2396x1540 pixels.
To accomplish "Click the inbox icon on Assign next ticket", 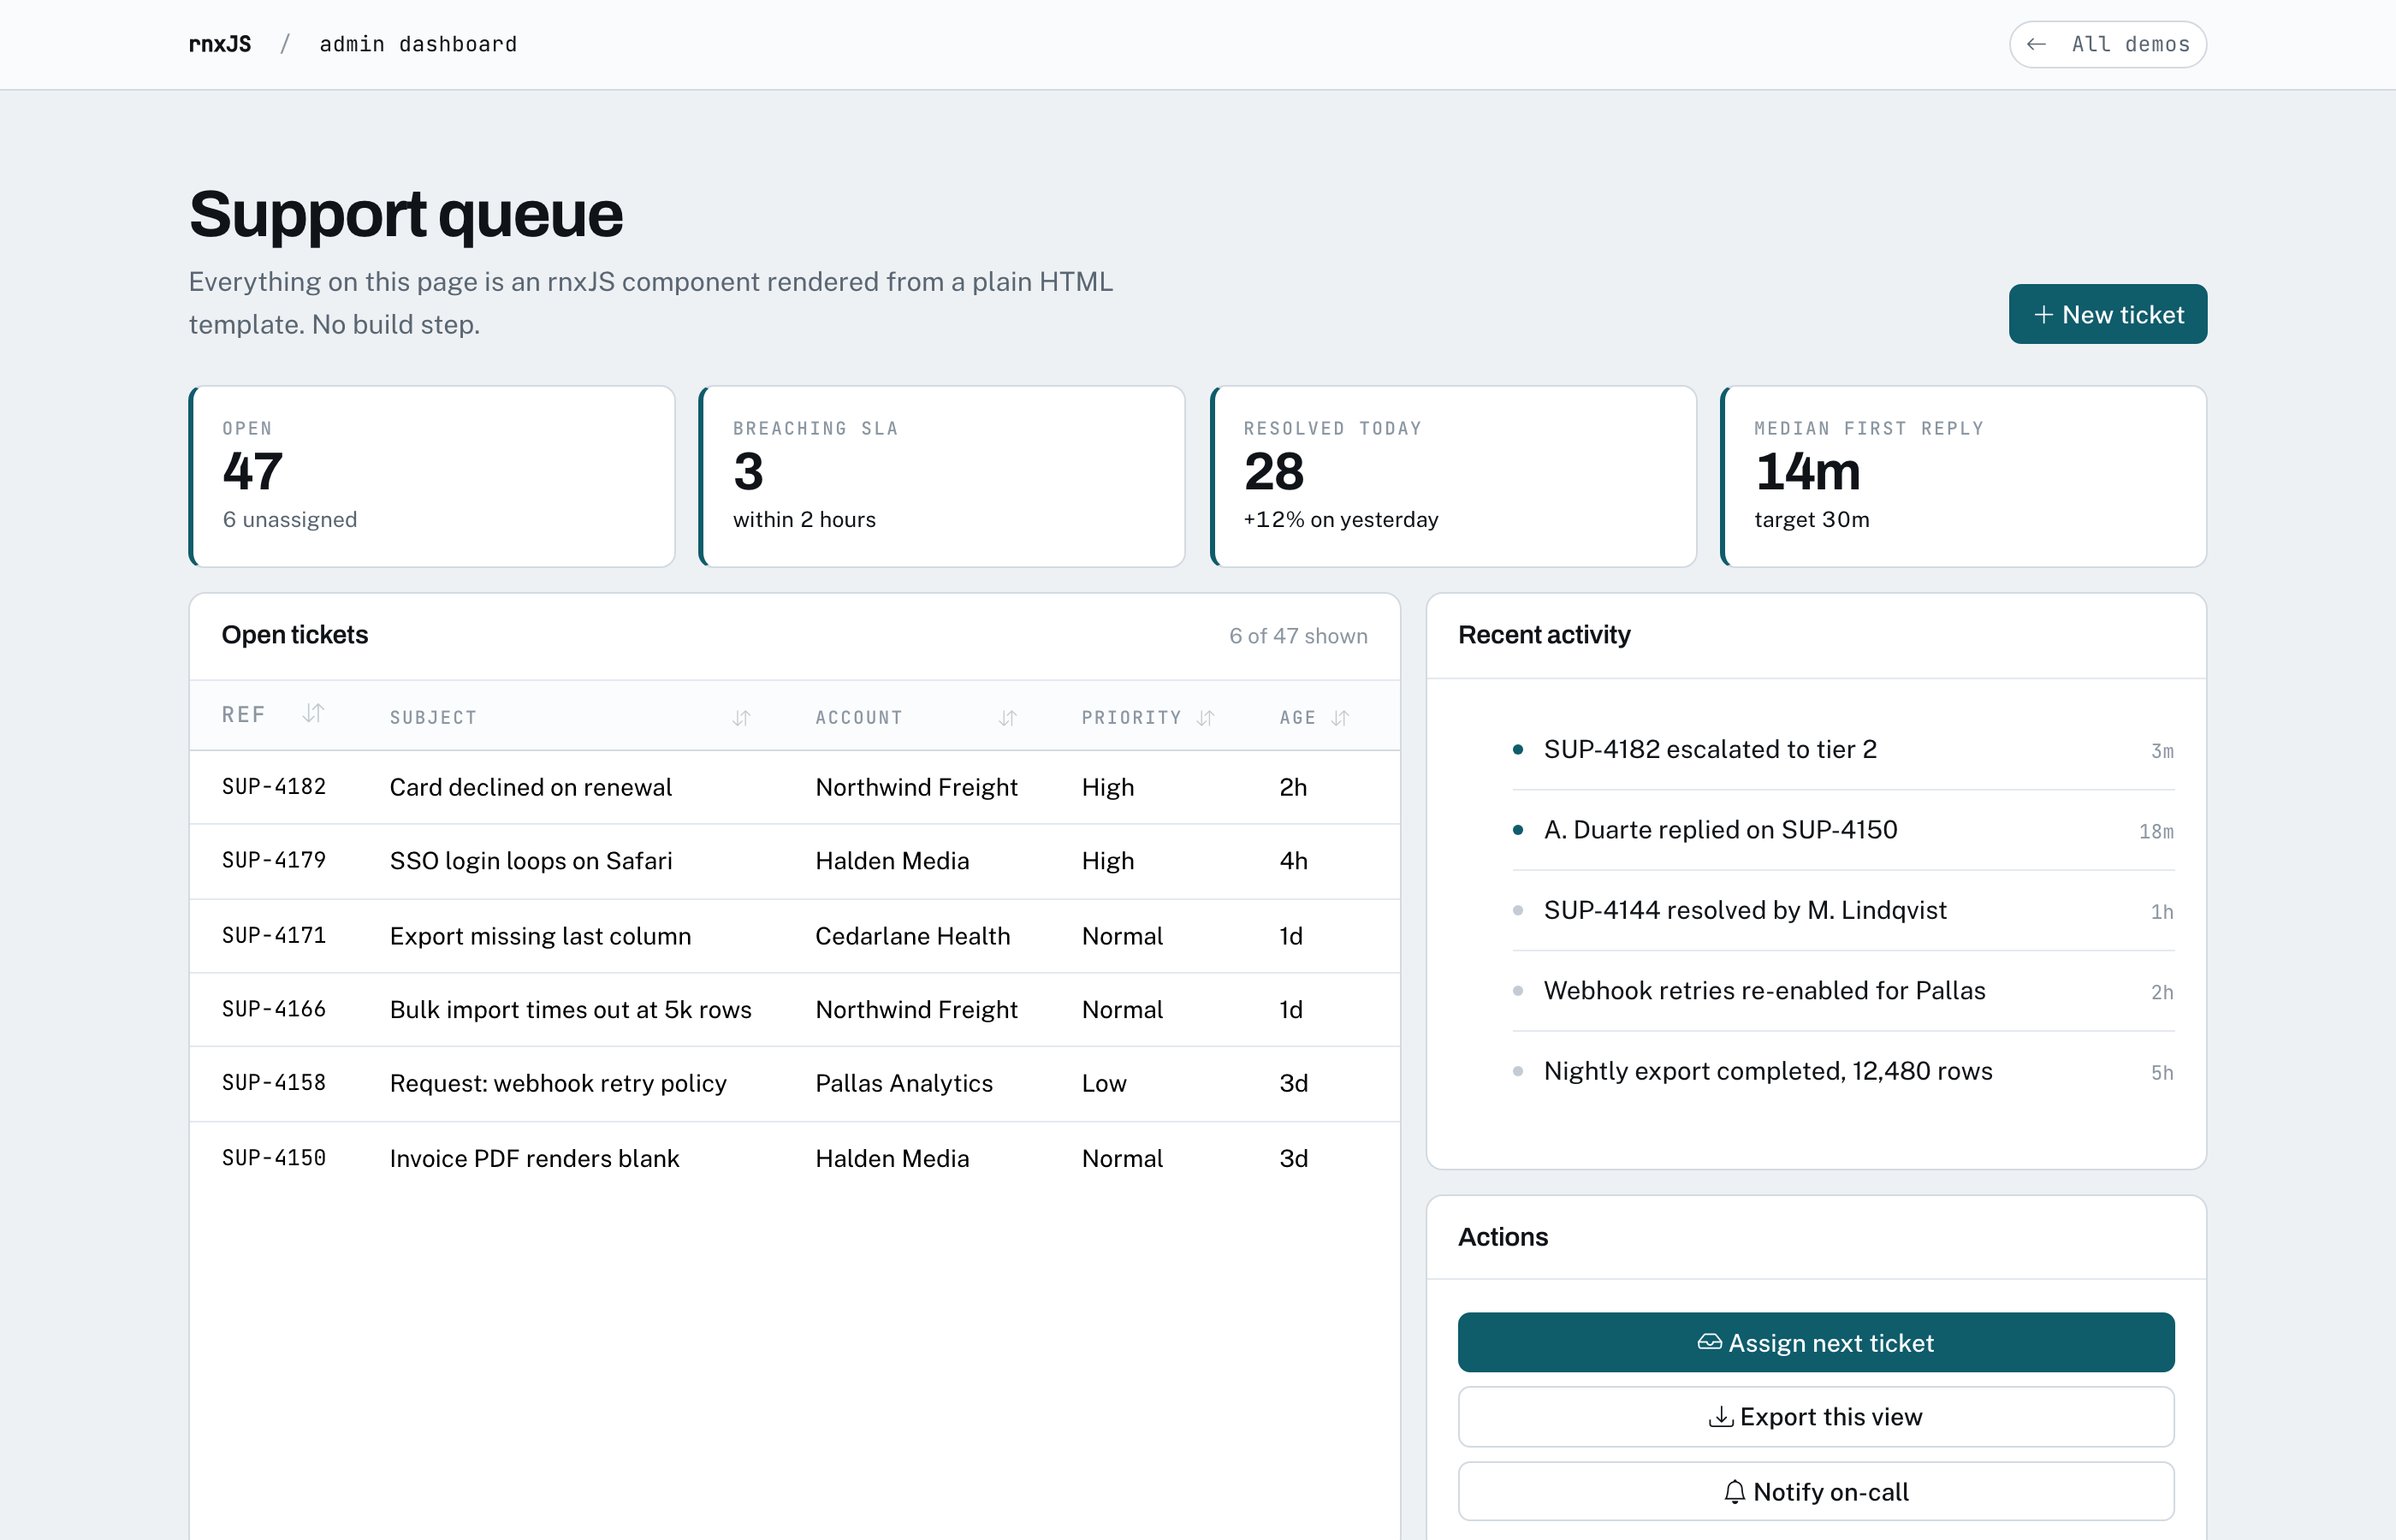I will (1709, 1342).
